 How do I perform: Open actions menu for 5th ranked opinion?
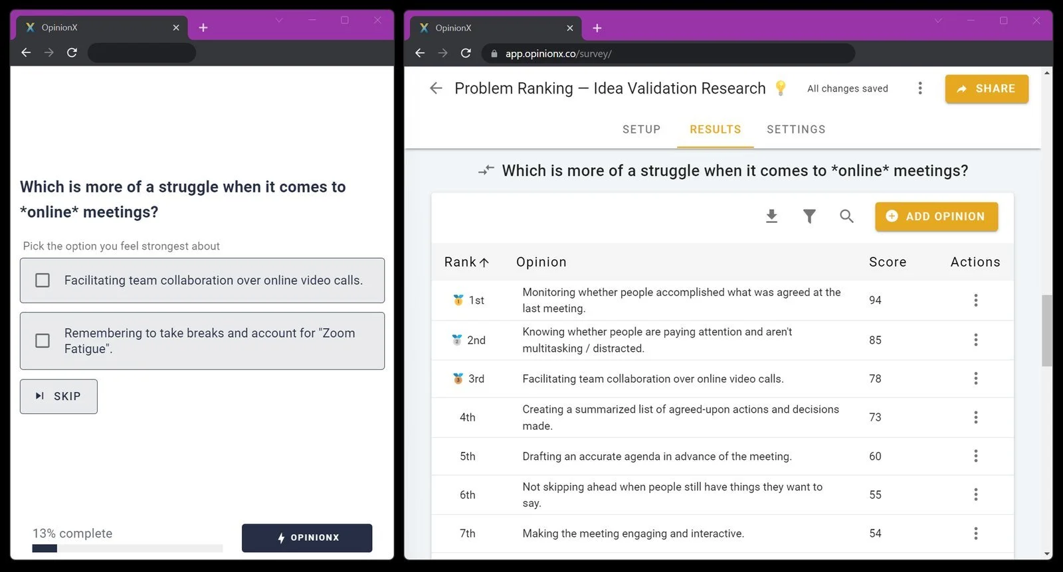pyautogui.click(x=975, y=456)
